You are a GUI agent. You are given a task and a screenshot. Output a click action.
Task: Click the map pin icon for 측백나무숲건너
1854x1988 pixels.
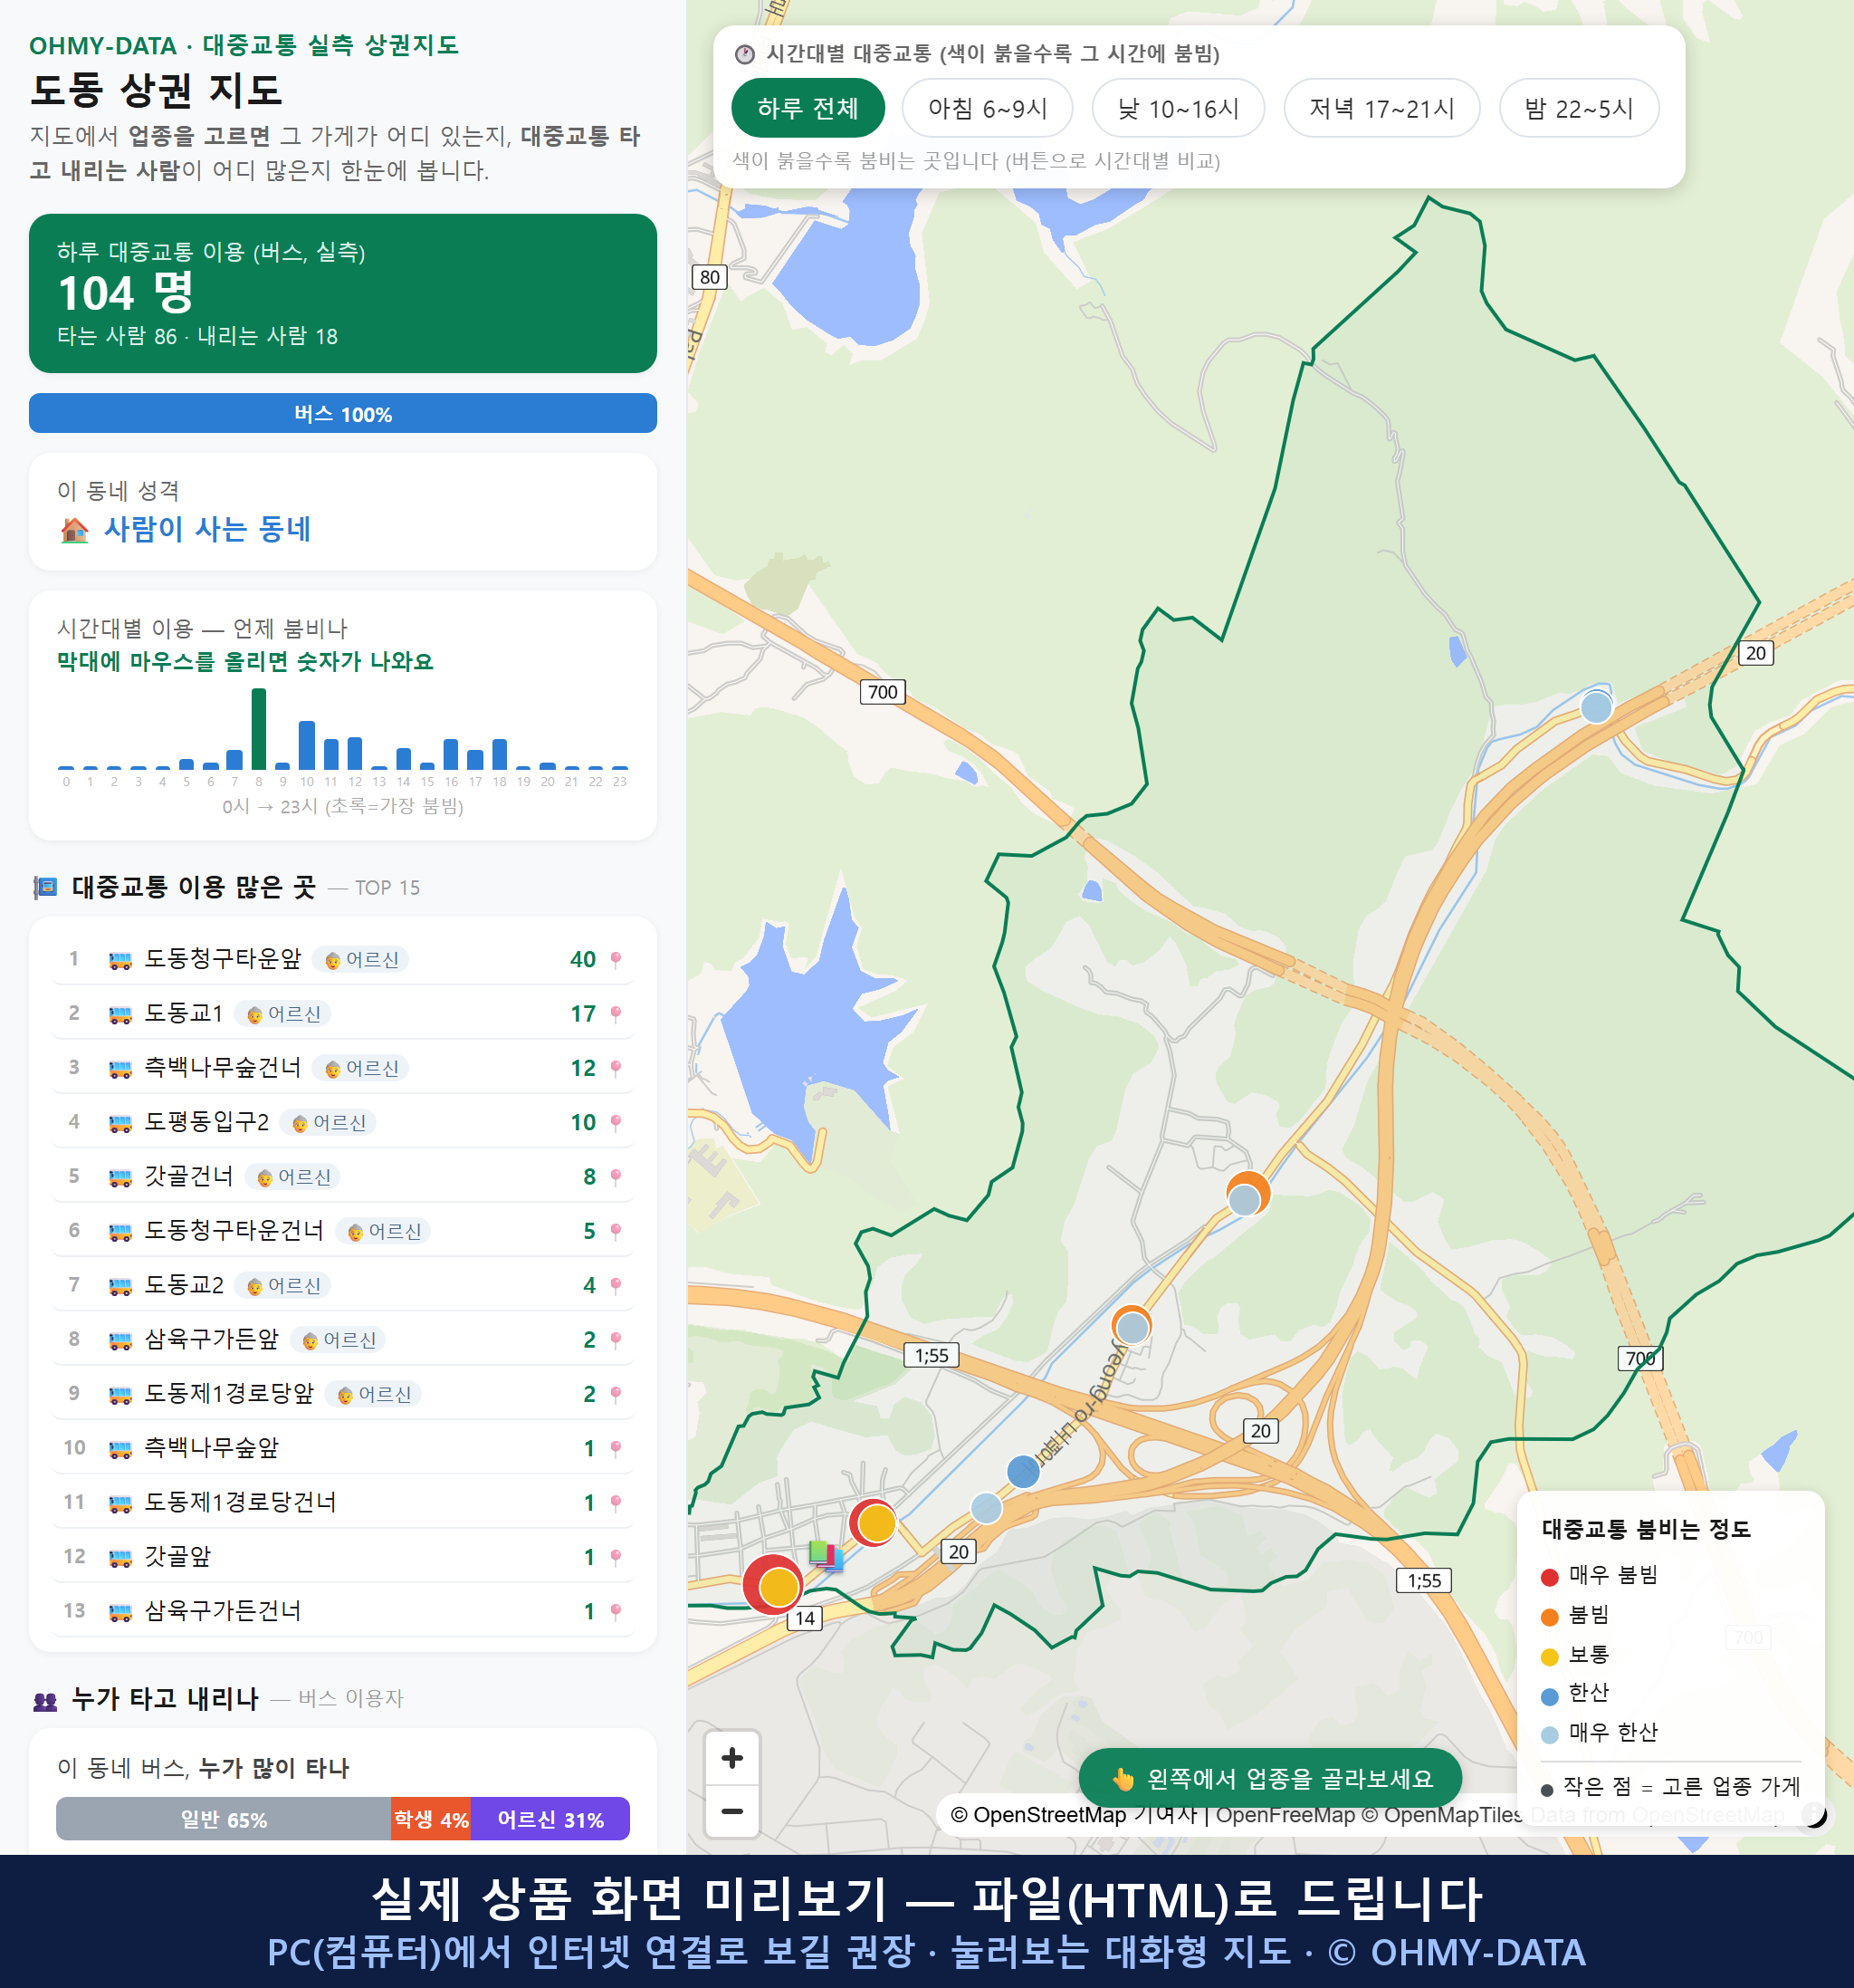point(616,1068)
